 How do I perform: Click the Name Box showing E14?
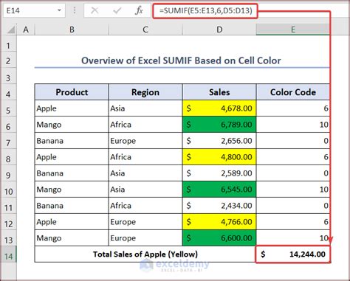click(x=34, y=10)
